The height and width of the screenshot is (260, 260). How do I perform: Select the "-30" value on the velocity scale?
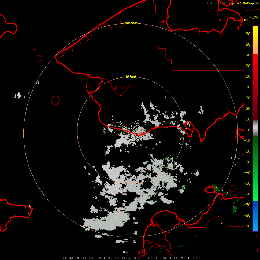(247, 162)
